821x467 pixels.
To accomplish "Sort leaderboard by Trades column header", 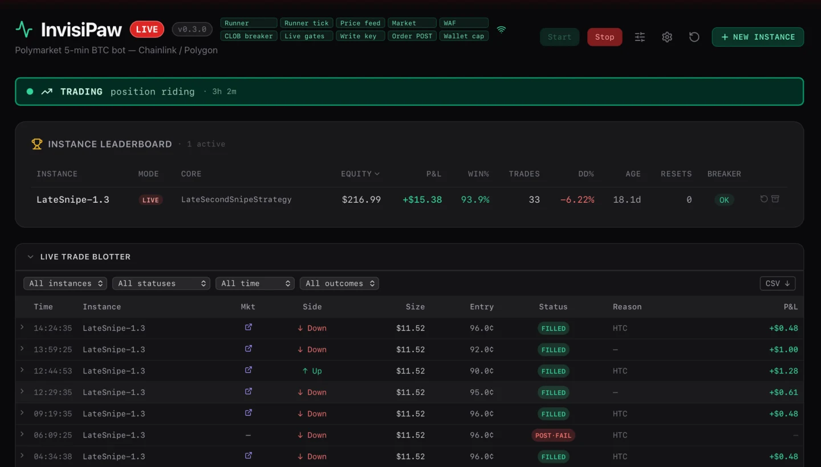I will (524, 174).
